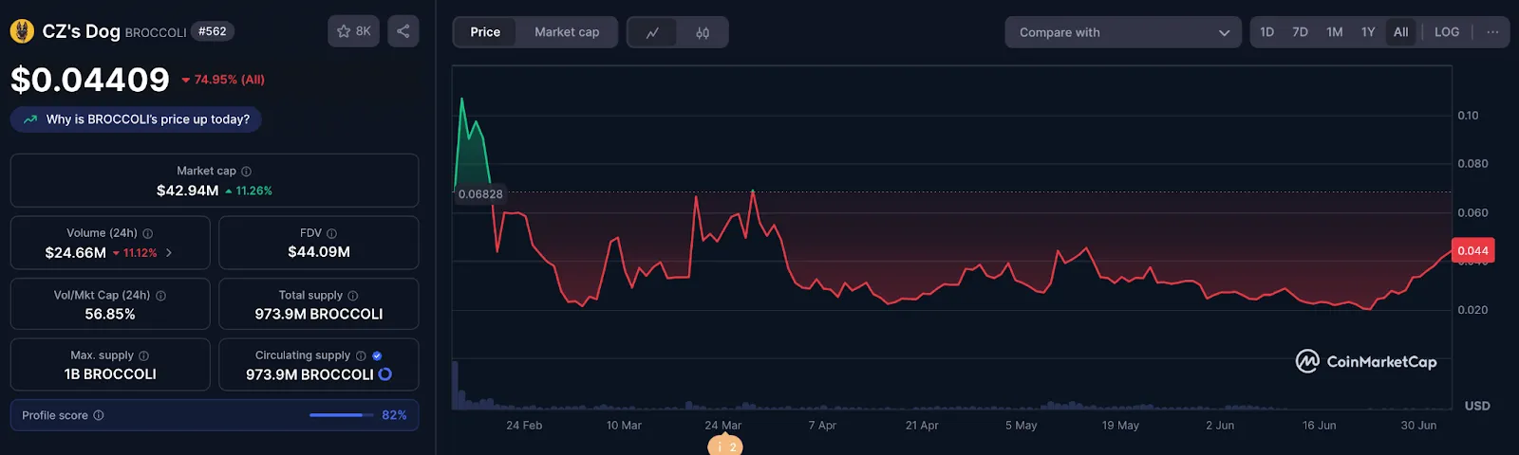The width and height of the screenshot is (1519, 455).
Task: Open the Compare with dropdown
Action: 1123,32
